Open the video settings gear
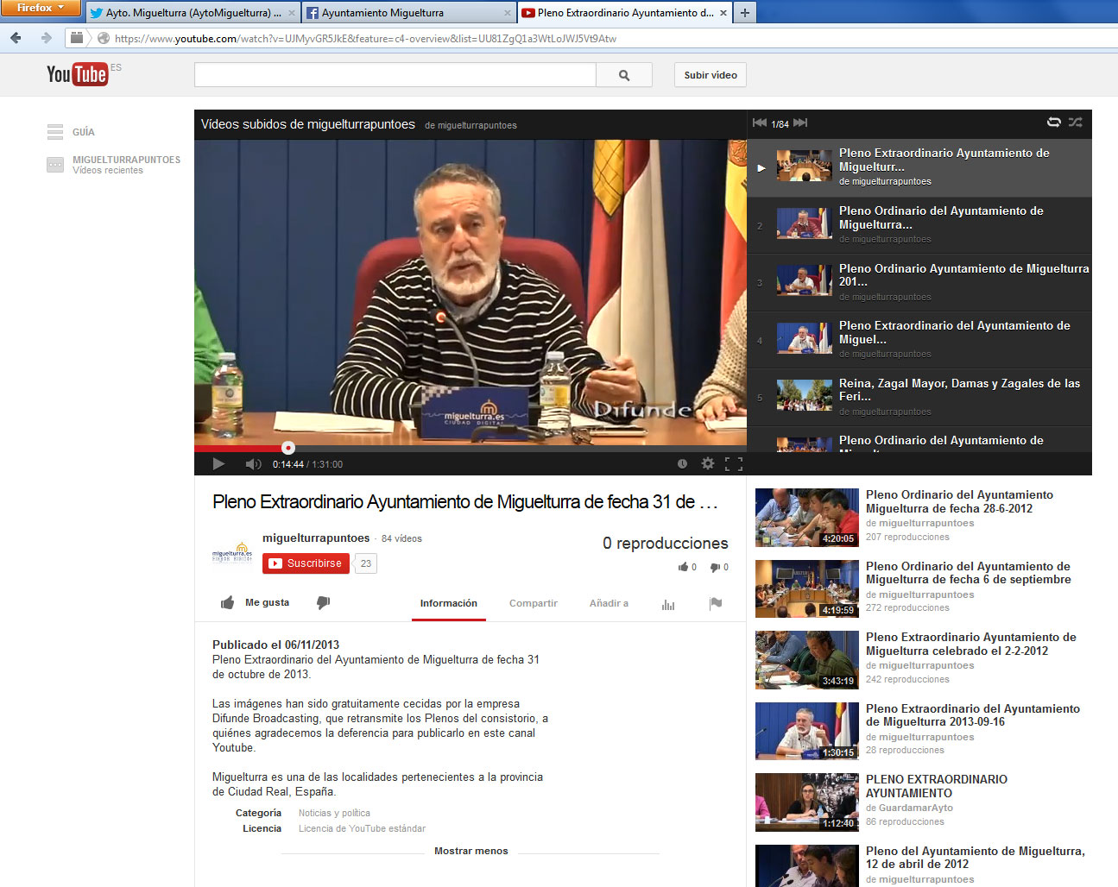 pos(708,464)
